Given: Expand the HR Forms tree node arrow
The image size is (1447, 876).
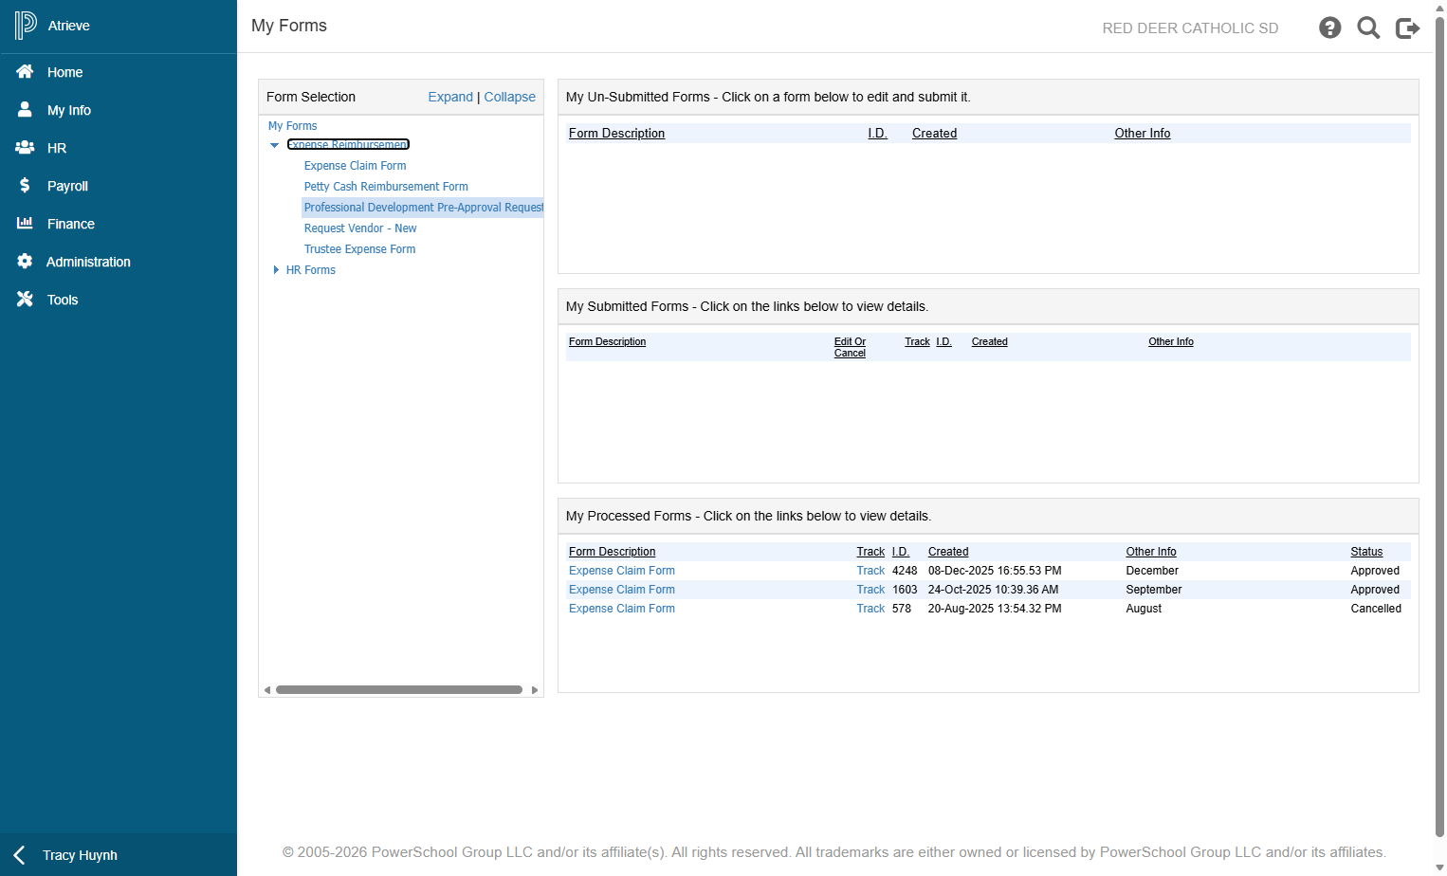Looking at the screenshot, I should 276,270.
